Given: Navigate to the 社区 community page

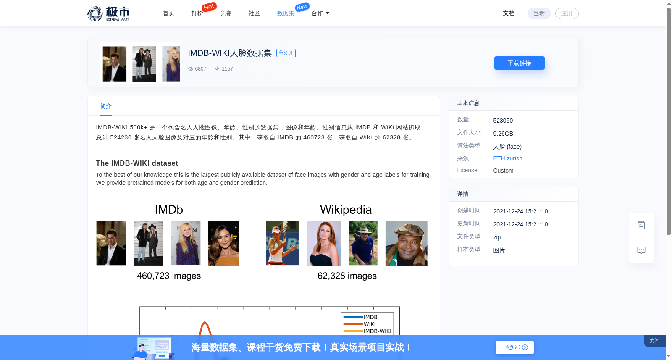Looking at the screenshot, I should pos(254,13).
